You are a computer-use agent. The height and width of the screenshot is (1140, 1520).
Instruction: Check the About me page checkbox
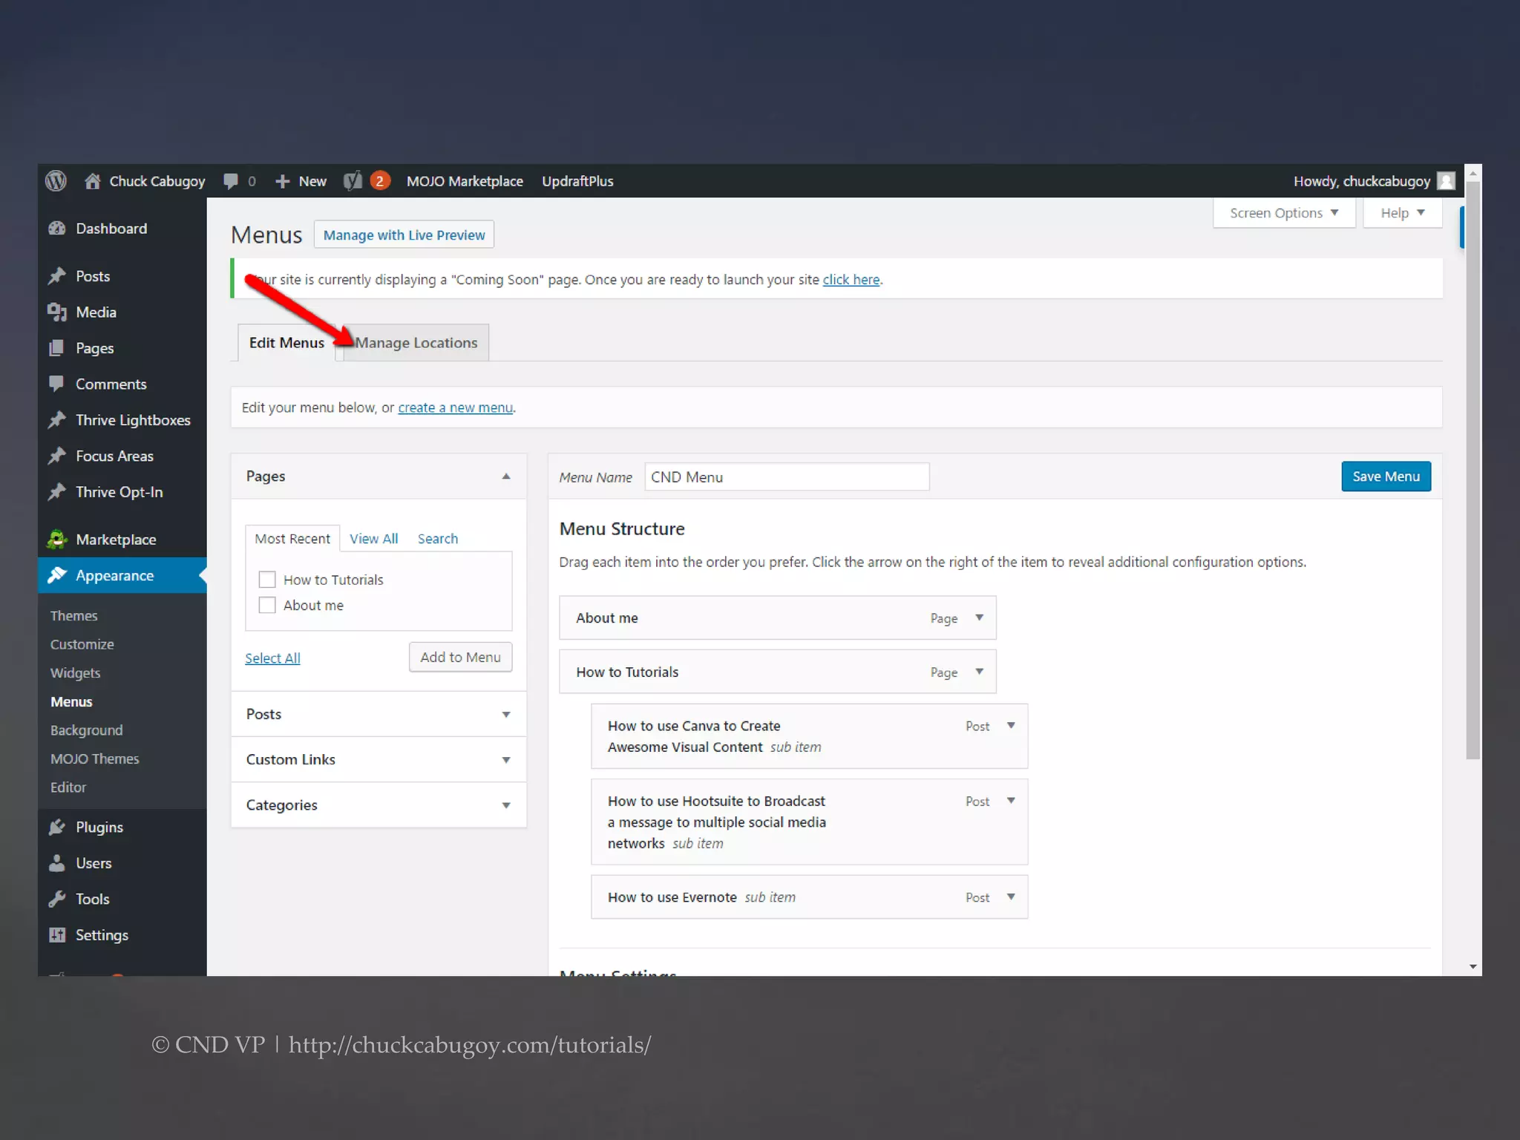(267, 605)
